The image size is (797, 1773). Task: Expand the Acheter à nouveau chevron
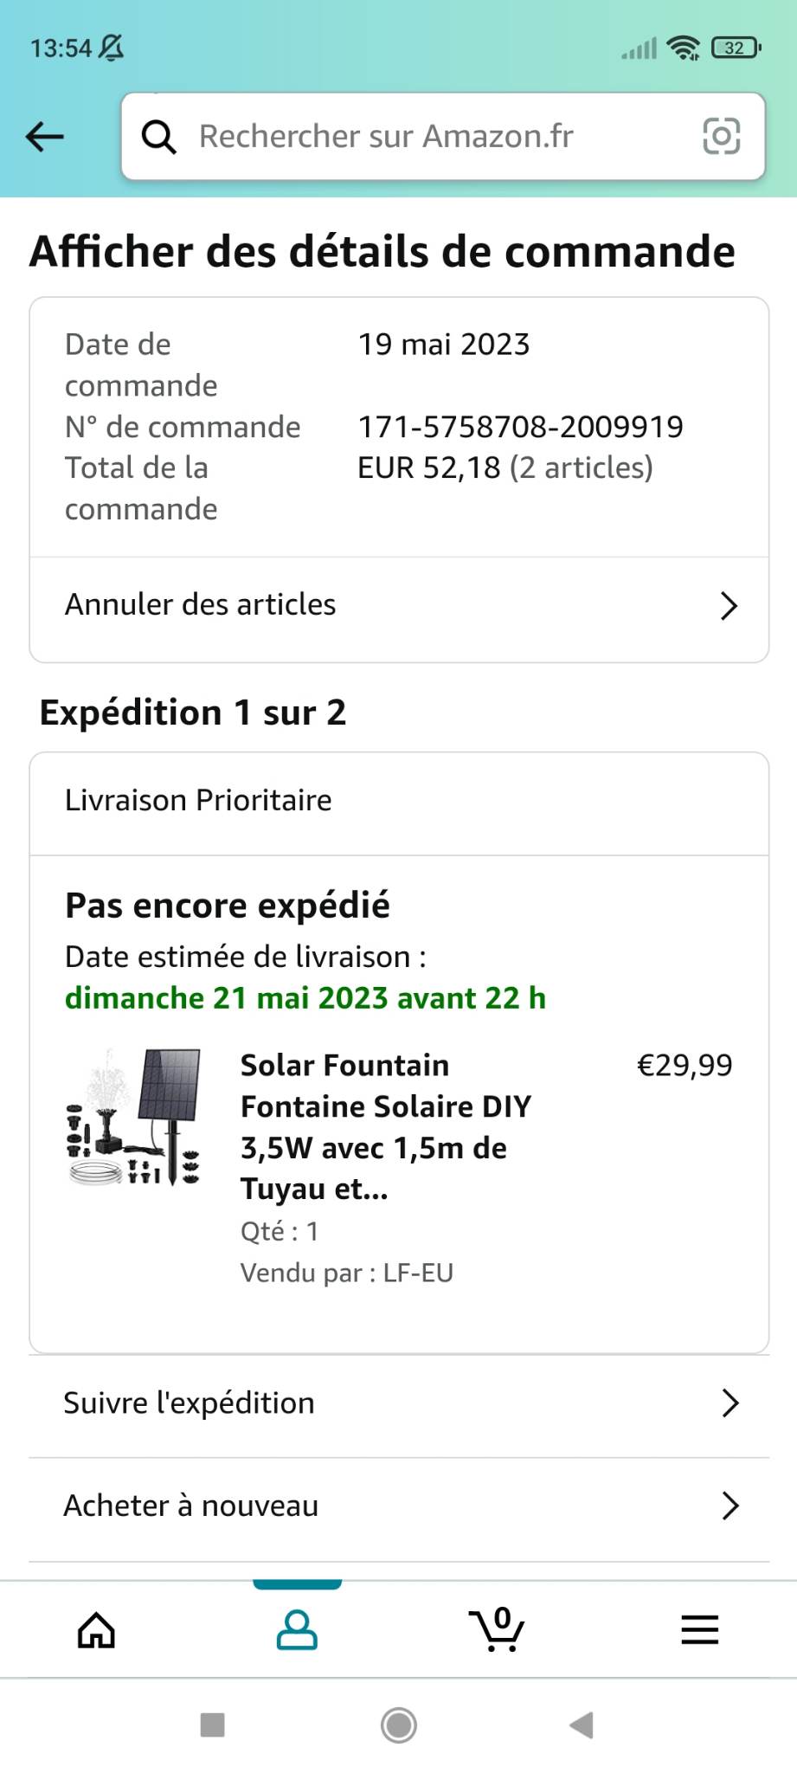point(730,1506)
